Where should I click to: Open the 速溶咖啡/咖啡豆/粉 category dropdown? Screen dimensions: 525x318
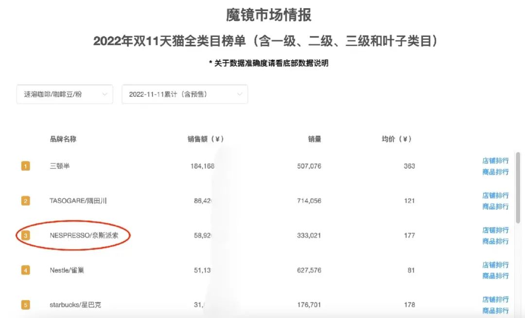65,94
